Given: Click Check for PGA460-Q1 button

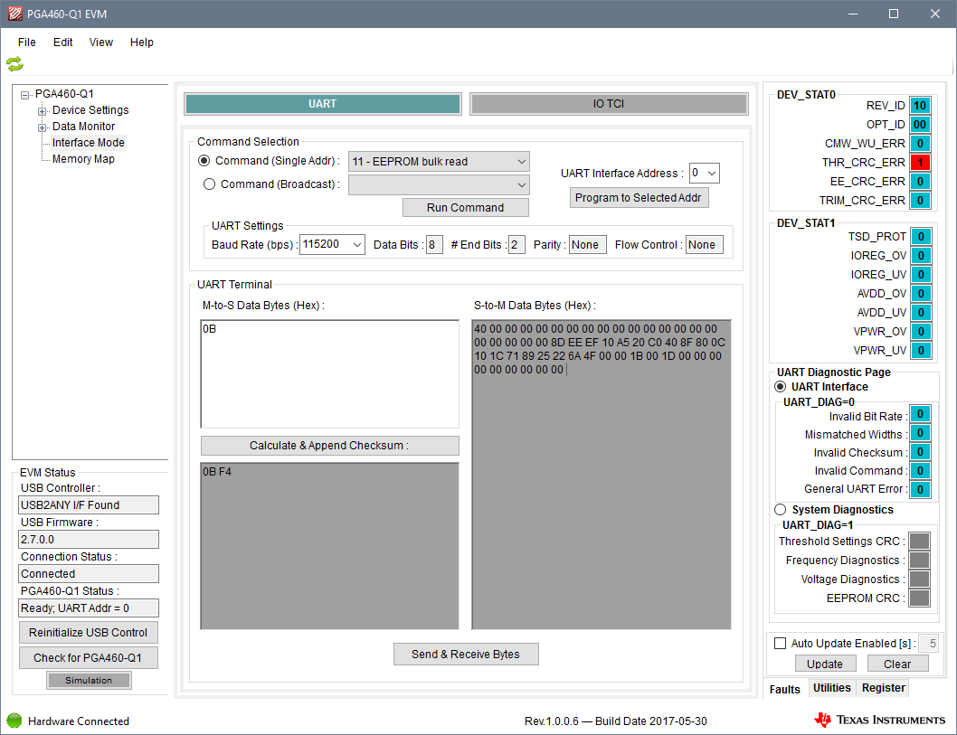Looking at the screenshot, I should click(x=88, y=657).
